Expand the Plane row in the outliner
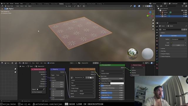 (160, 16)
